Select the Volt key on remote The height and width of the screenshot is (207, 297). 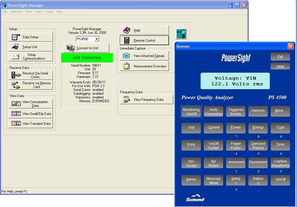click(x=191, y=128)
